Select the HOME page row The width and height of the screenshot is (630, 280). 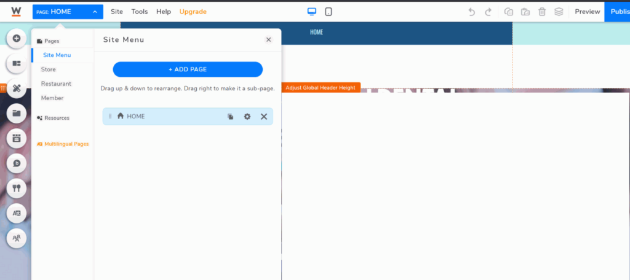pos(188,116)
